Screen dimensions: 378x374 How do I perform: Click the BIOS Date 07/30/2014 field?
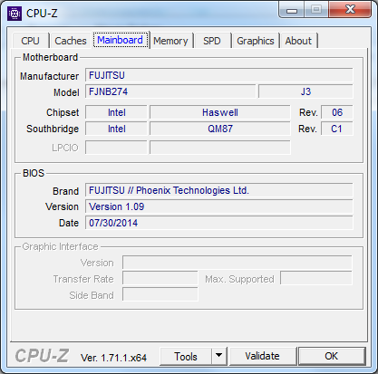(x=219, y=223)
